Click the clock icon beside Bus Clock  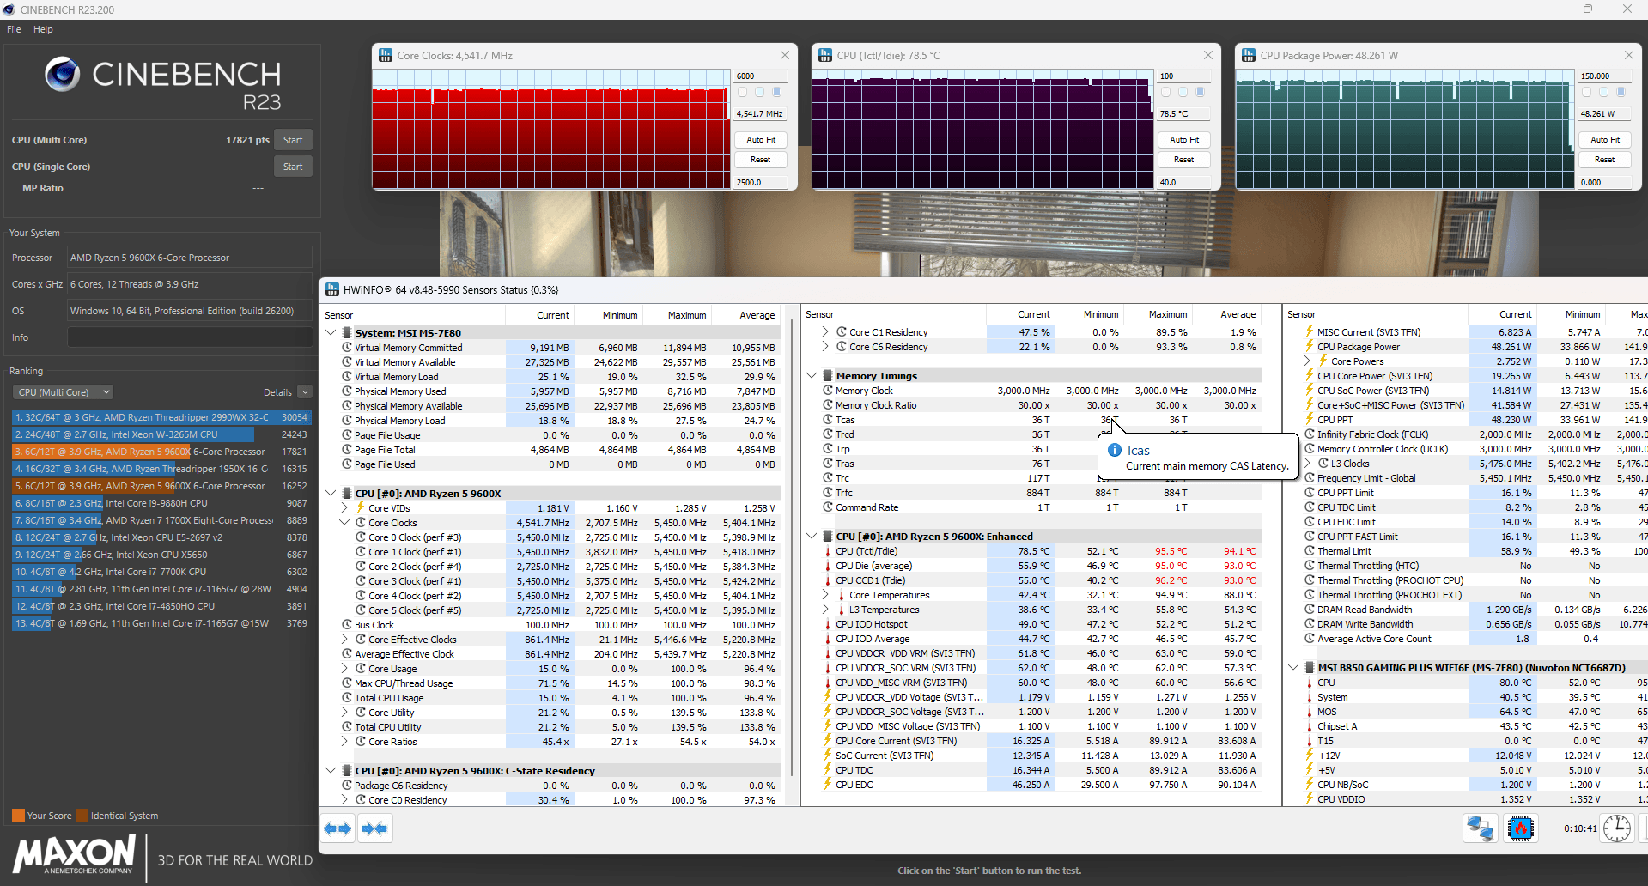coord(347,625)
